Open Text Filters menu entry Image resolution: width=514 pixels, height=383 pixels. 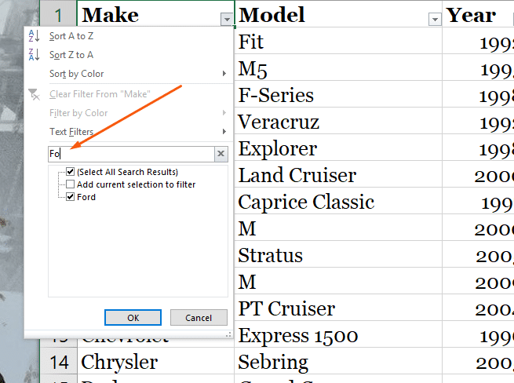coord(71,132)
